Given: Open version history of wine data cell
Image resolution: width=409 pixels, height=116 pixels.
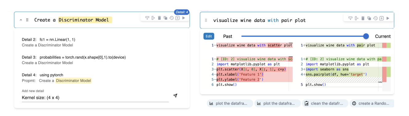Looking at the screenshot, I should [375, 18].
